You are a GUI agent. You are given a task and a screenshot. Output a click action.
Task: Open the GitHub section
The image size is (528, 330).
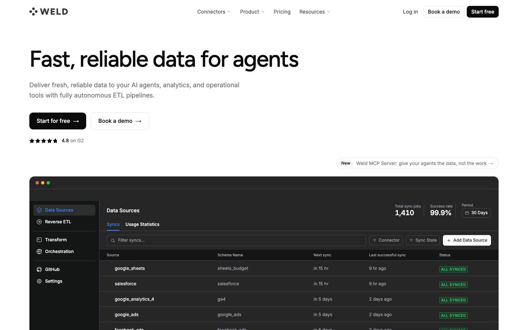tap(64, 269)
